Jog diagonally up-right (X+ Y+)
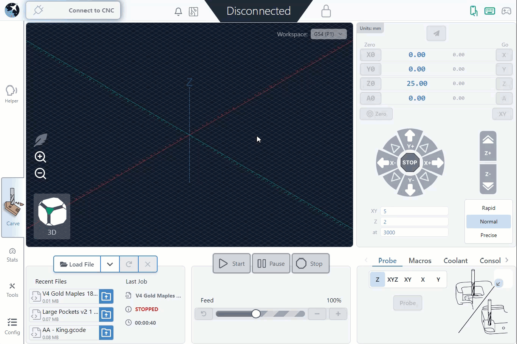Screen dimensions: 517x344 424,148
